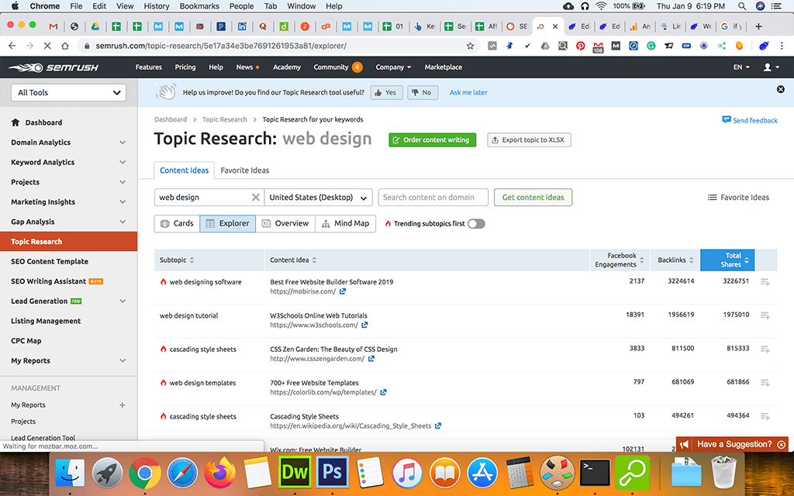This screenshot has width=794, height=496.
Task: Answer No to the feedback question
Action: (423, 93)
